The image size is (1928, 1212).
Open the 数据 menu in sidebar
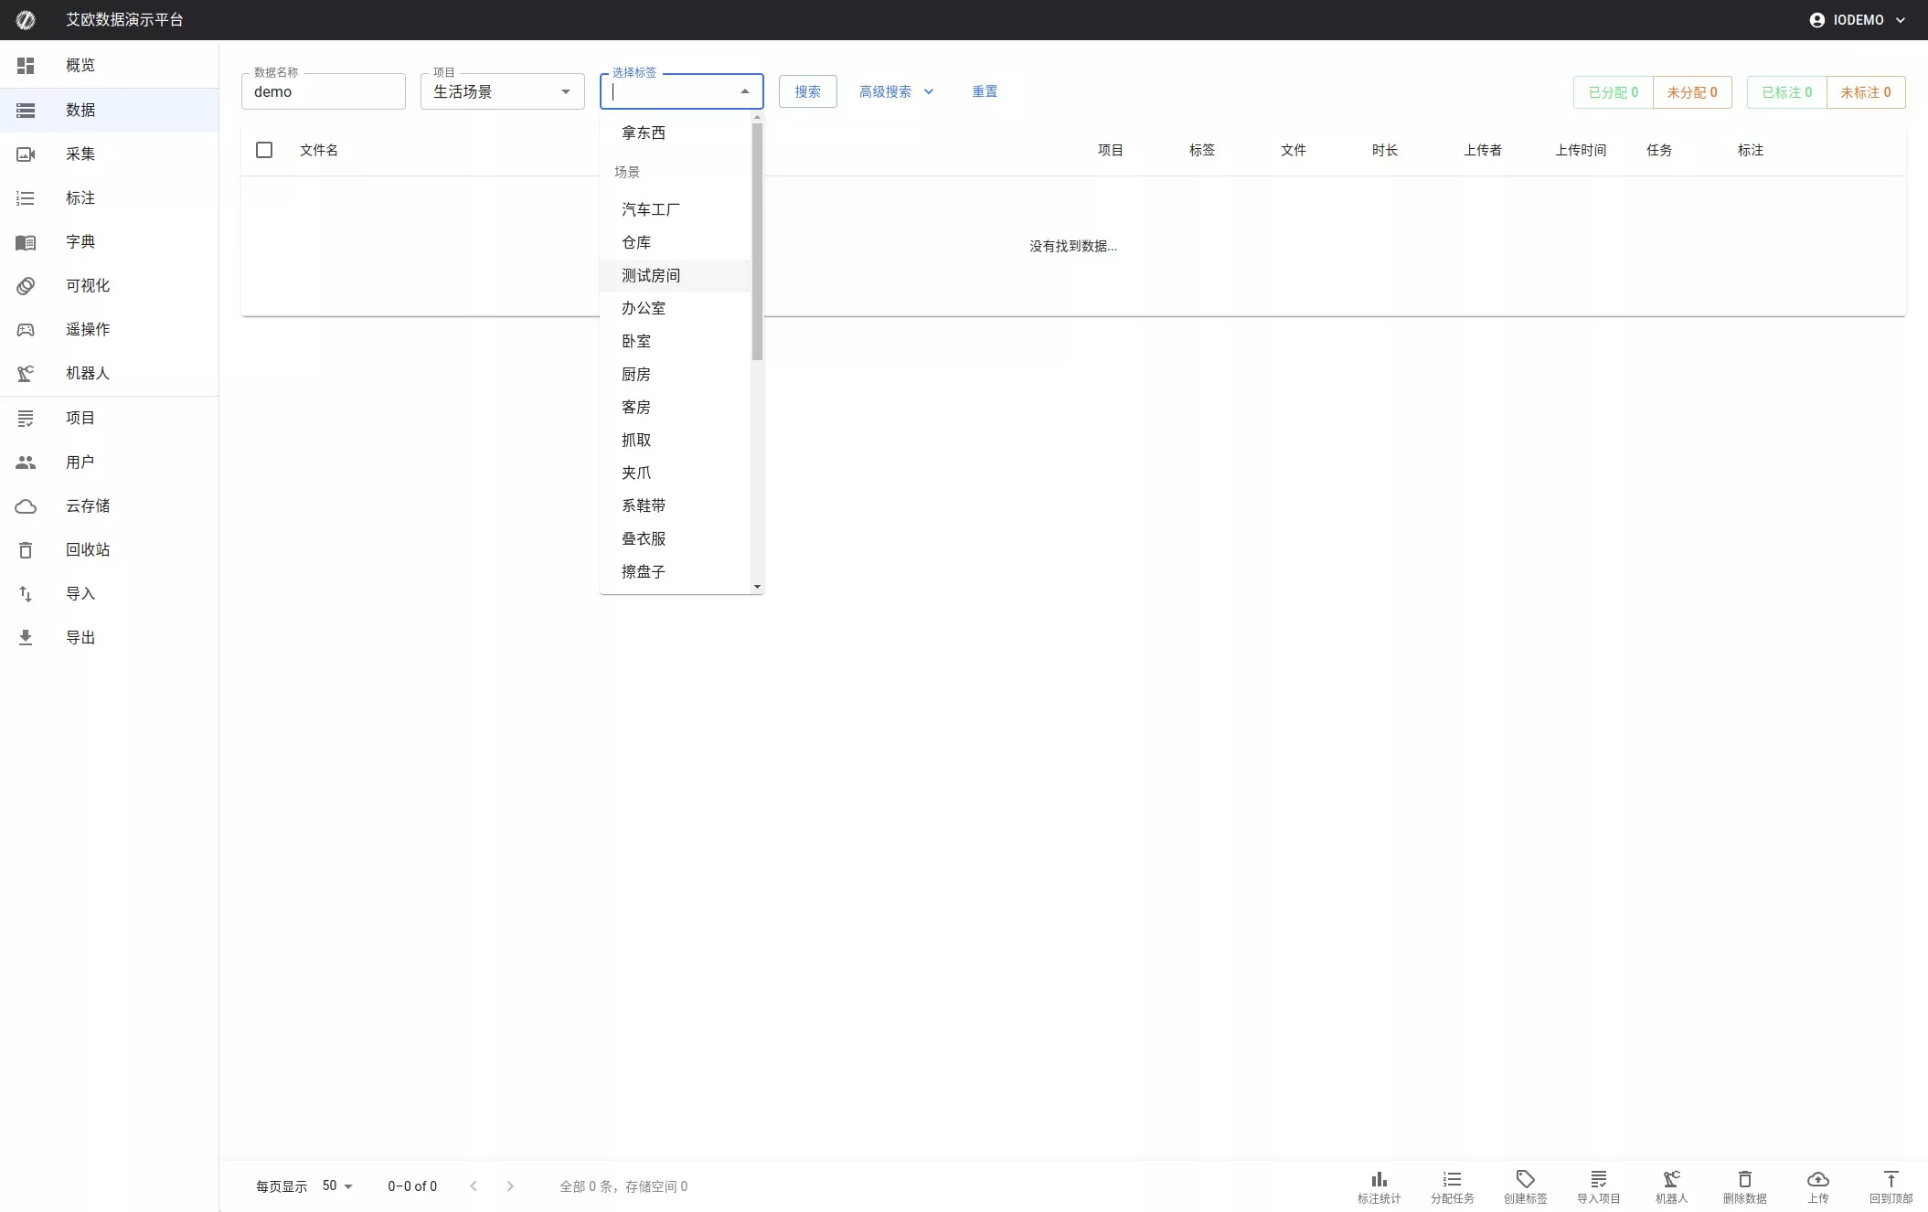coord(80,110)
